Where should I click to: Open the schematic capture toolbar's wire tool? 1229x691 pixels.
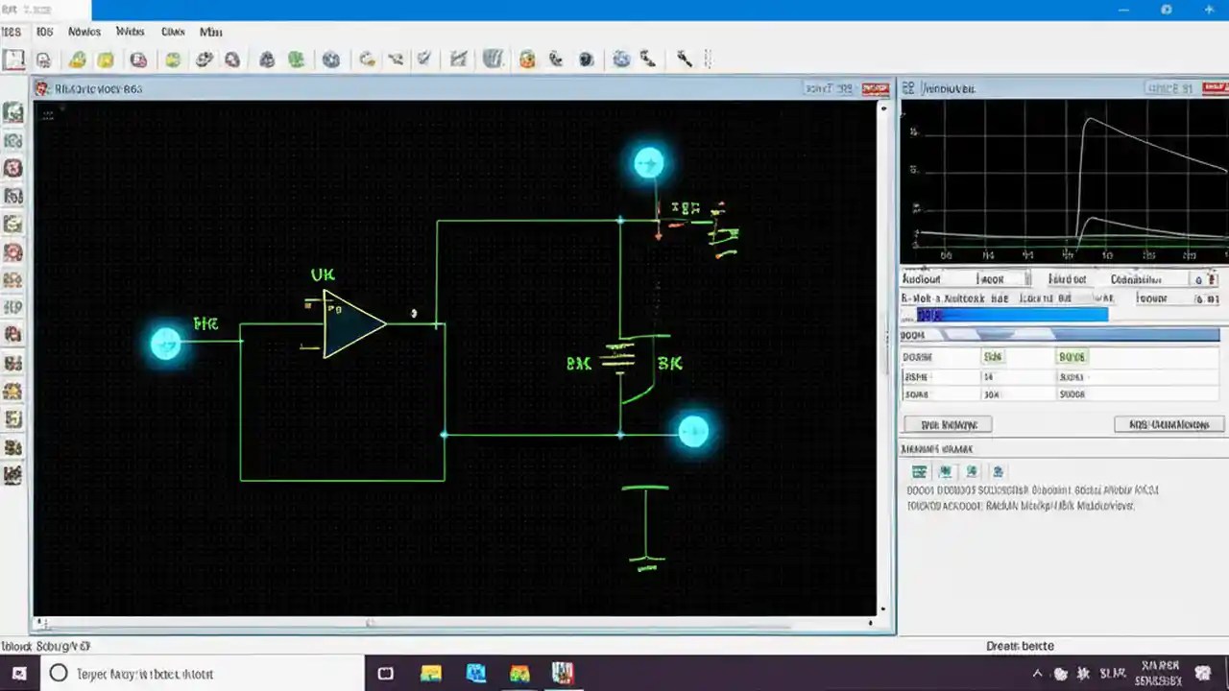click(x=394, y=59)
